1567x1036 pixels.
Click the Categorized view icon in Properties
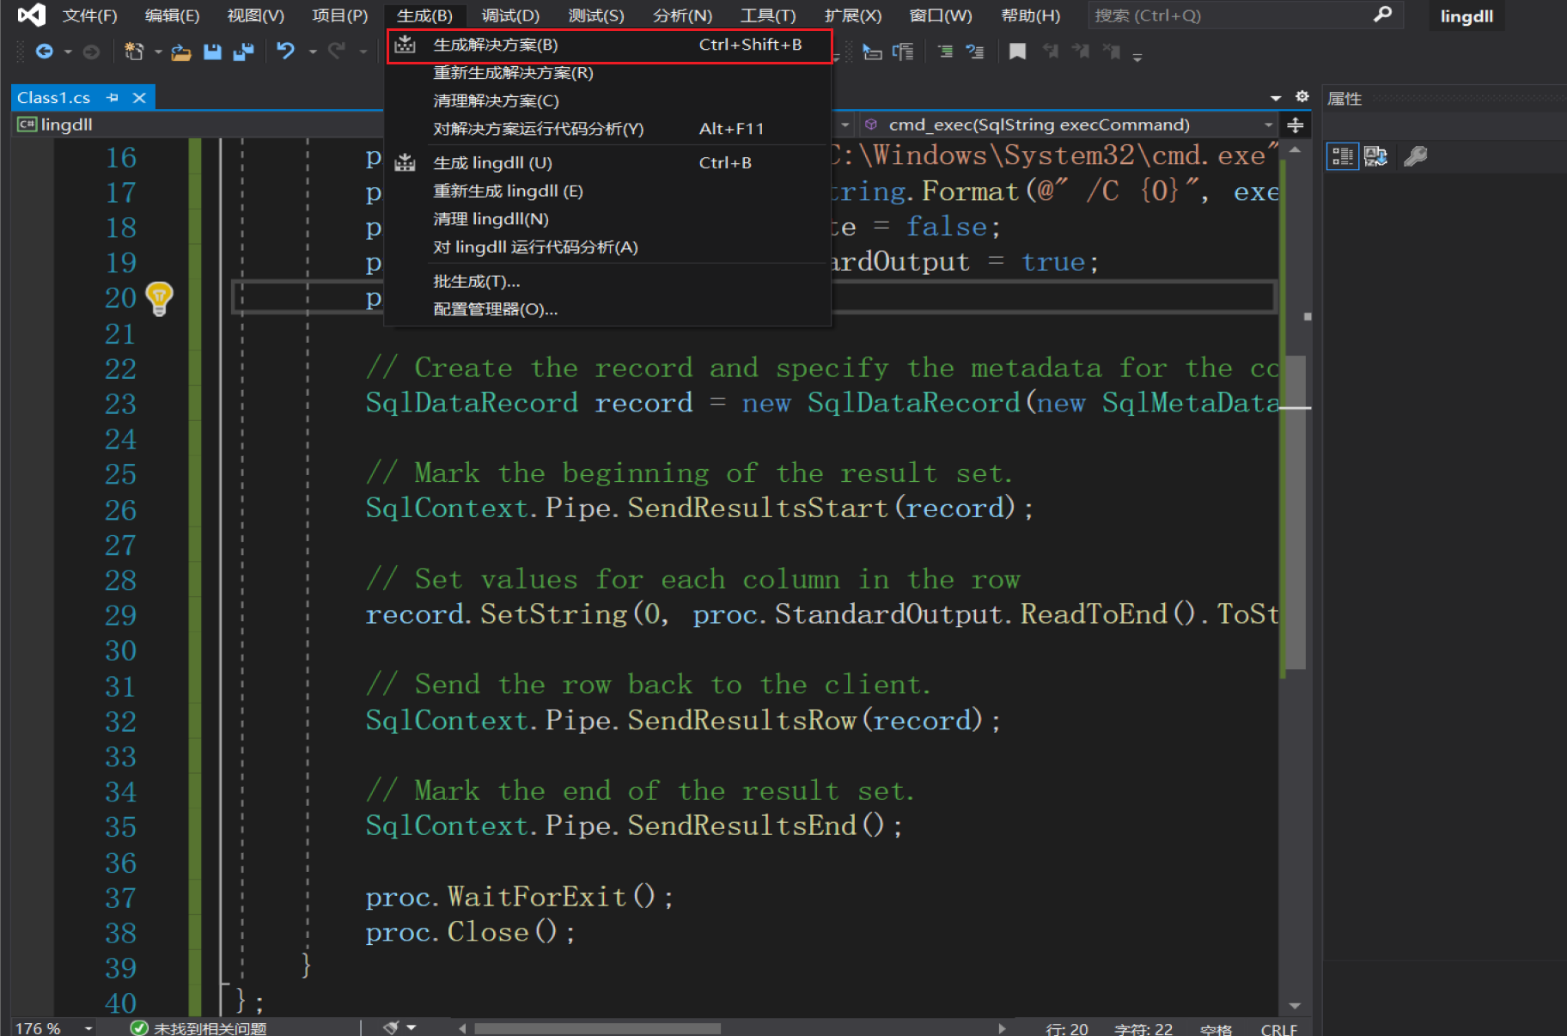(x=1342, y=156)
